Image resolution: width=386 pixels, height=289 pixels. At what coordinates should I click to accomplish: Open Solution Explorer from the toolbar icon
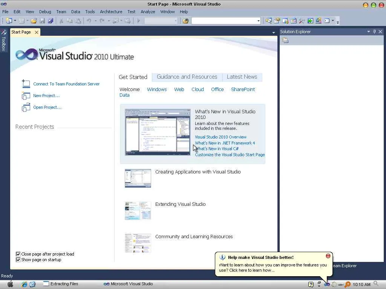point(268,21)
